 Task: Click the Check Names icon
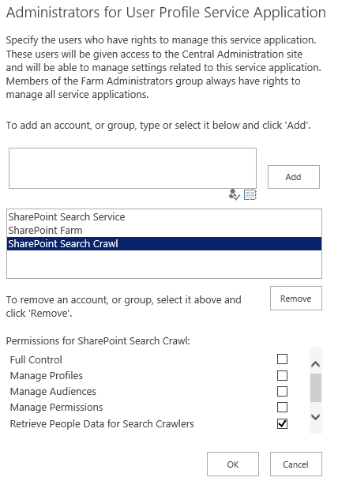coord(234,195)
